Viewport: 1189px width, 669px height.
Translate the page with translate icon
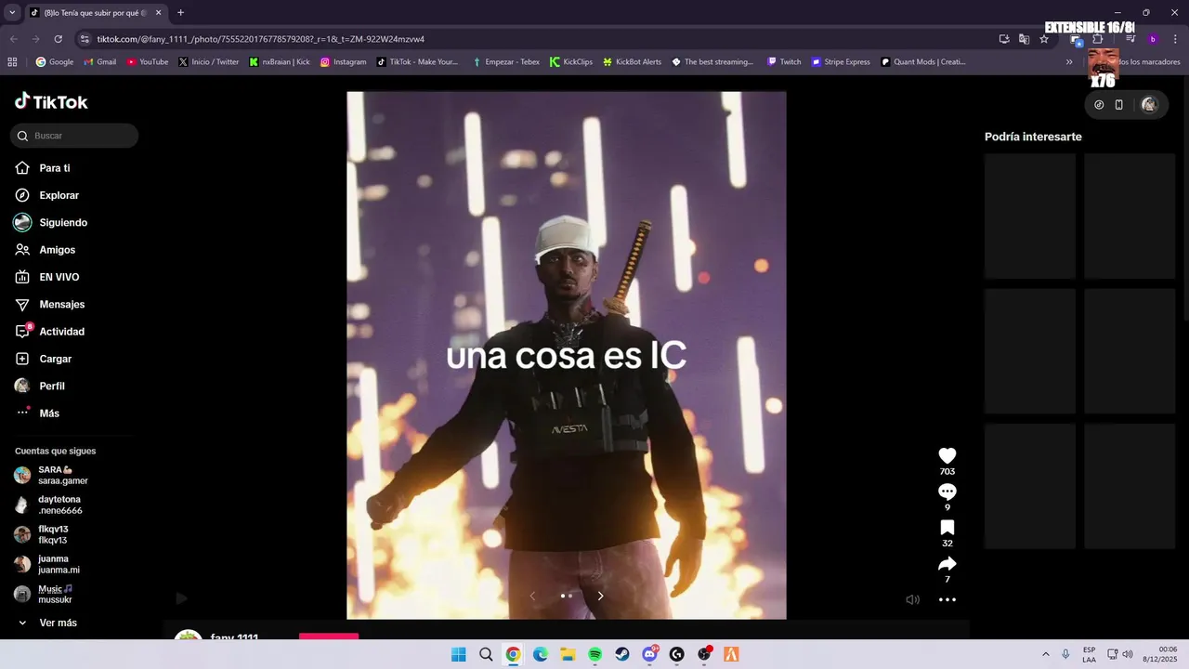point(1024,39)
